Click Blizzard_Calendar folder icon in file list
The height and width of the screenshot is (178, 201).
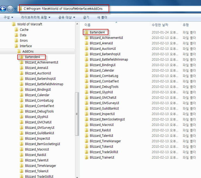(x=87, y=70)
